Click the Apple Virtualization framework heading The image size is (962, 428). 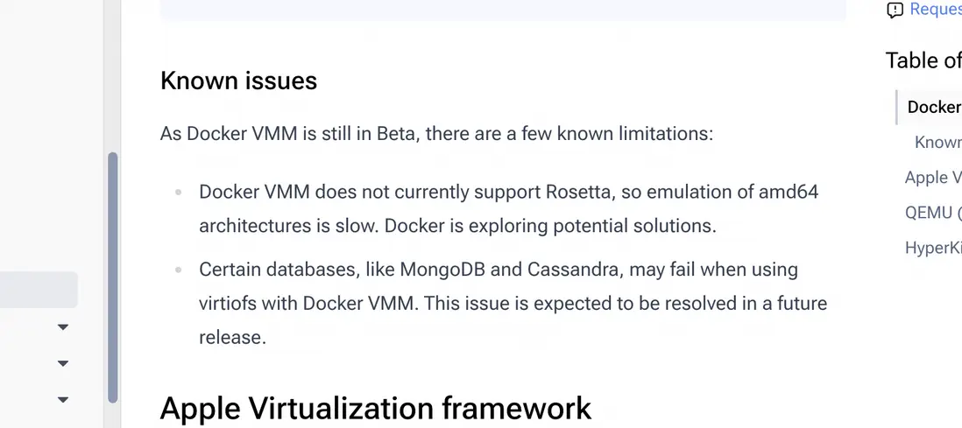[376, 409]
